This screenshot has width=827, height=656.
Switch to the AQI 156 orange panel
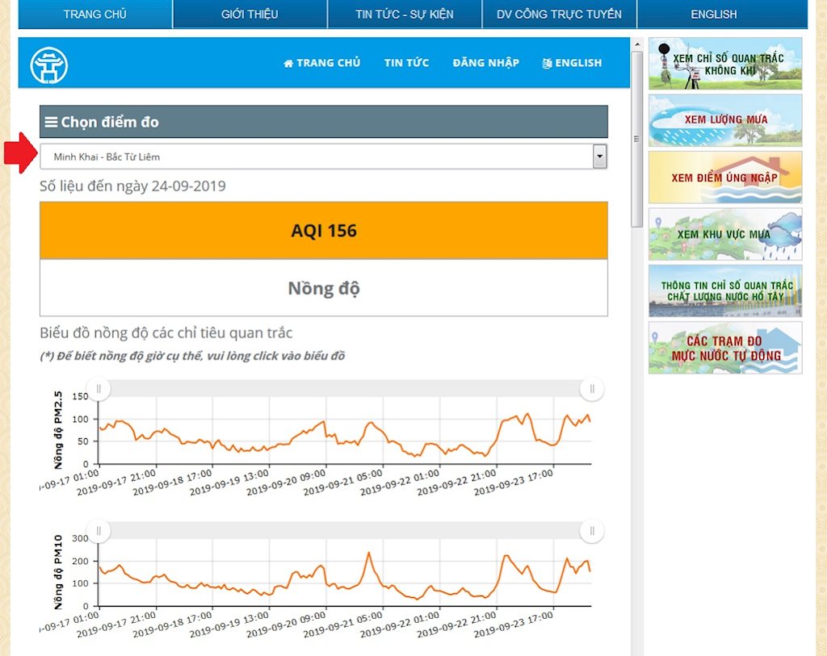(x=323, y=231)
